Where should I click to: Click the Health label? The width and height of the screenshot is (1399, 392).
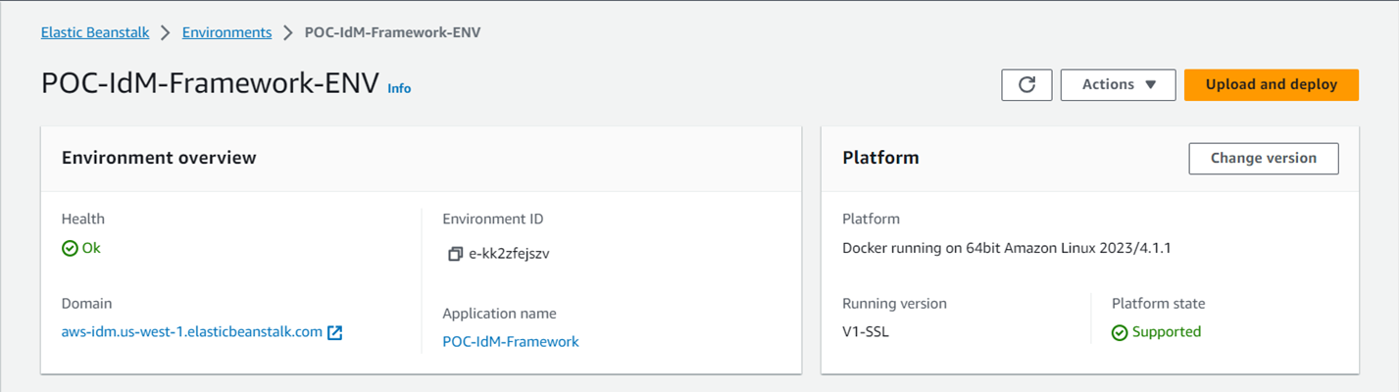pyautogui.click(x=83, y=219)
